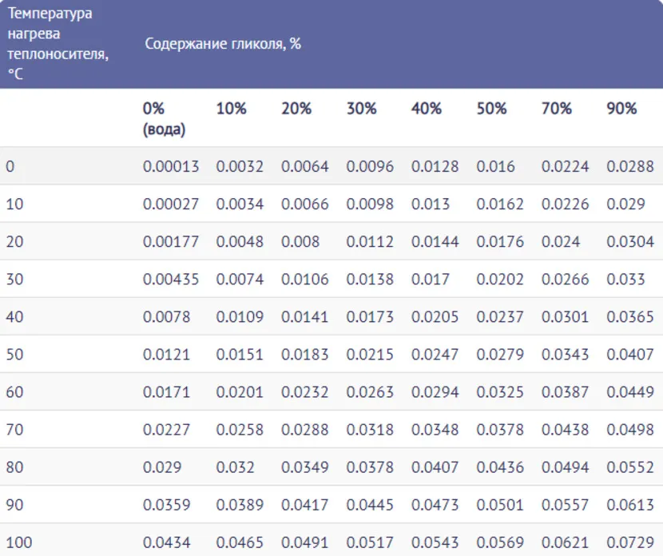Click the temperature row label 60
The width and height of the screenshot is (663, 556).
pos(14,392)
